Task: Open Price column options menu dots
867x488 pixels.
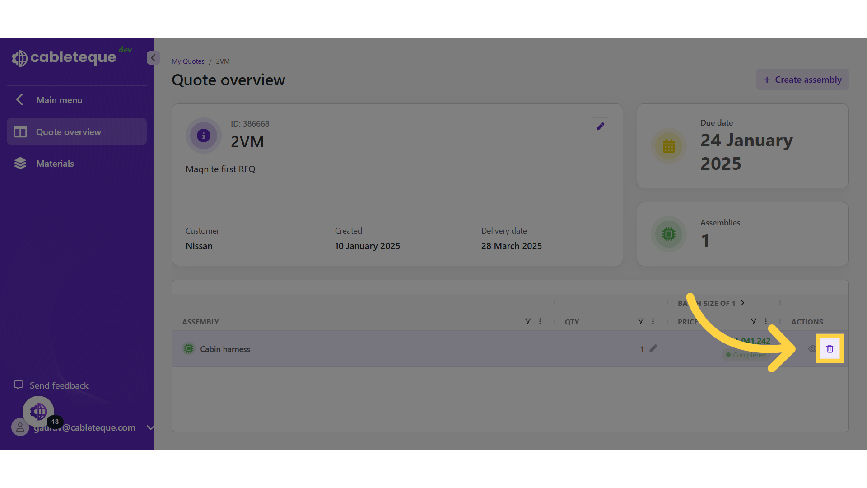Action: (766, 321)
